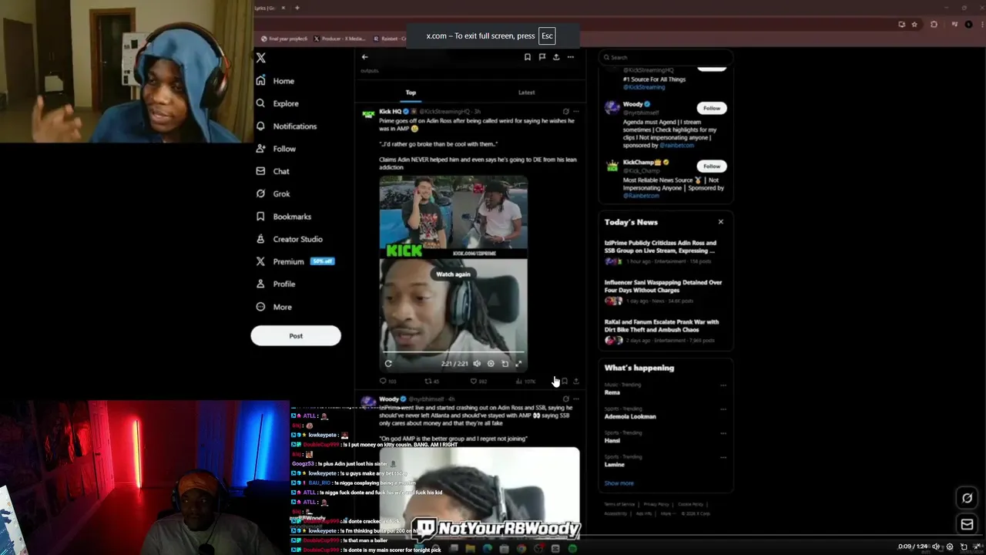Open the trending topic Lamine
This screenshot has height=555, width=986.
point(615,464)
